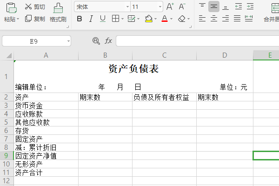Decrease font size with the A- icon
This screenshot has height=186, width=279.
[x=182, y=7]
